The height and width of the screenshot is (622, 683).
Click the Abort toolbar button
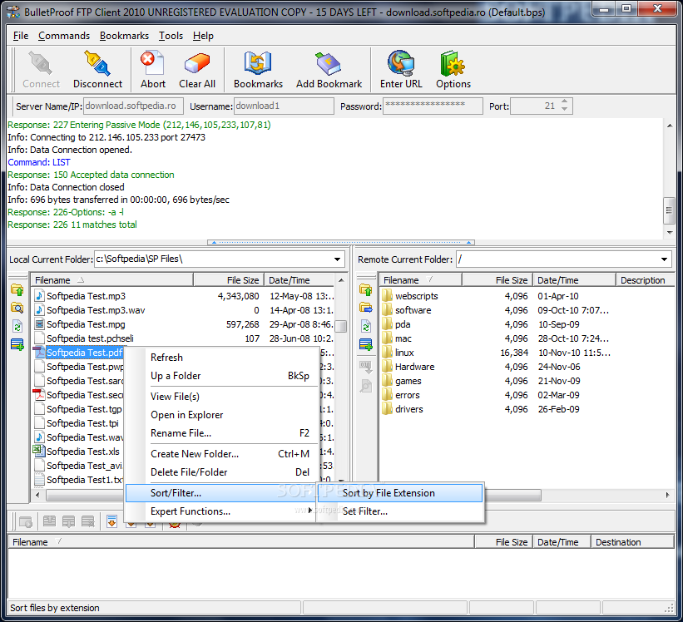[x=152, y=70]
